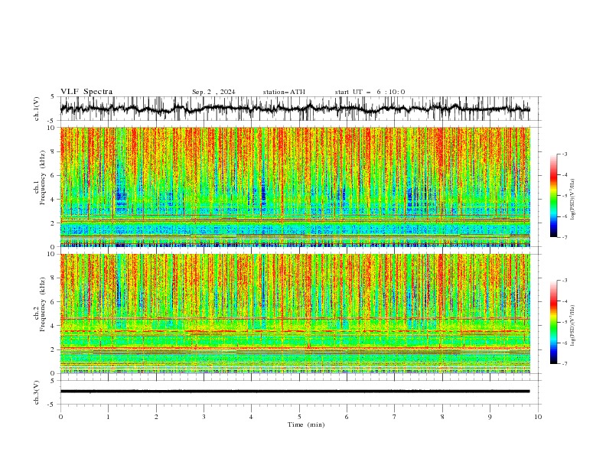Viewport: 606px width, 468px height.
Task: Click the "Time (min)" axis title
Action: click(x=306, y=424)
